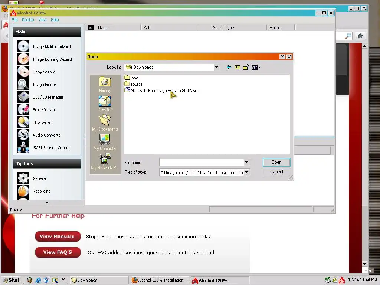Click Firefox scrollbar down arrow
380x285 pixels.
(x=365, y=264)
